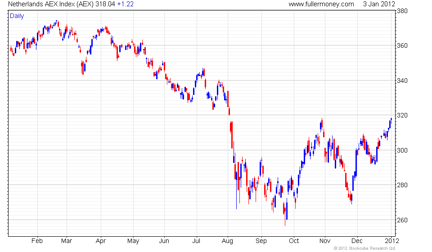432x252 pixels.
Task: Click the '2012' year label on time axis
Action: coord(392,241)
